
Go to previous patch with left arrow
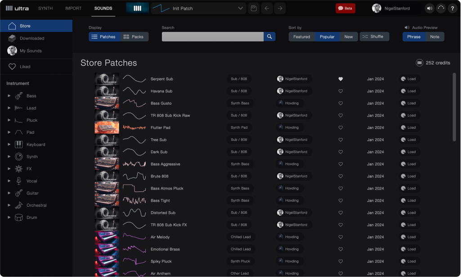pos(267,9)
